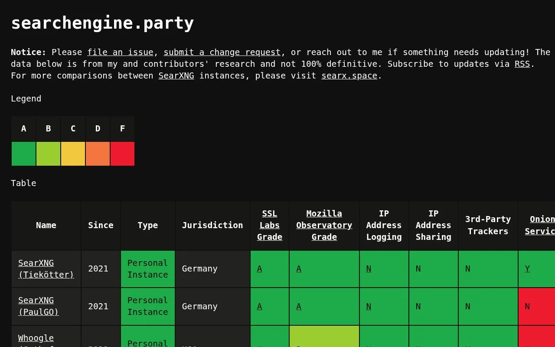Open the SearXNG (PaulGO) instance link
Viewport: 555px width, 347px height.
pos(39,306)
